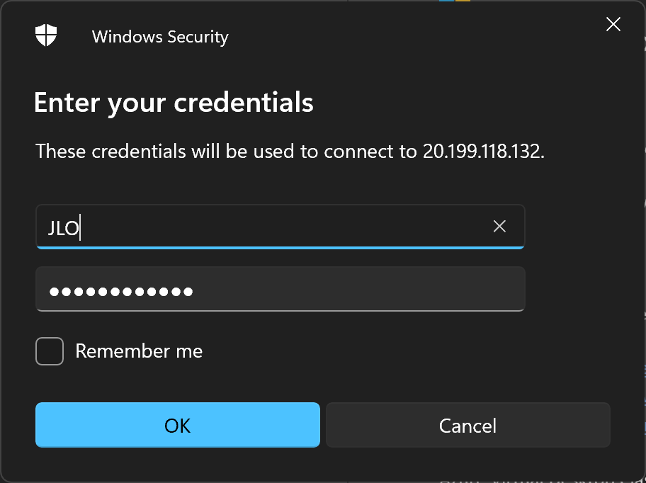
Task: Click the IP address 20.199.118.132
Action: point(481,152)
